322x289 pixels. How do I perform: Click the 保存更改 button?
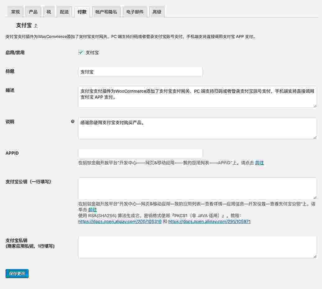pyautogui.click(x=17, y=273)
